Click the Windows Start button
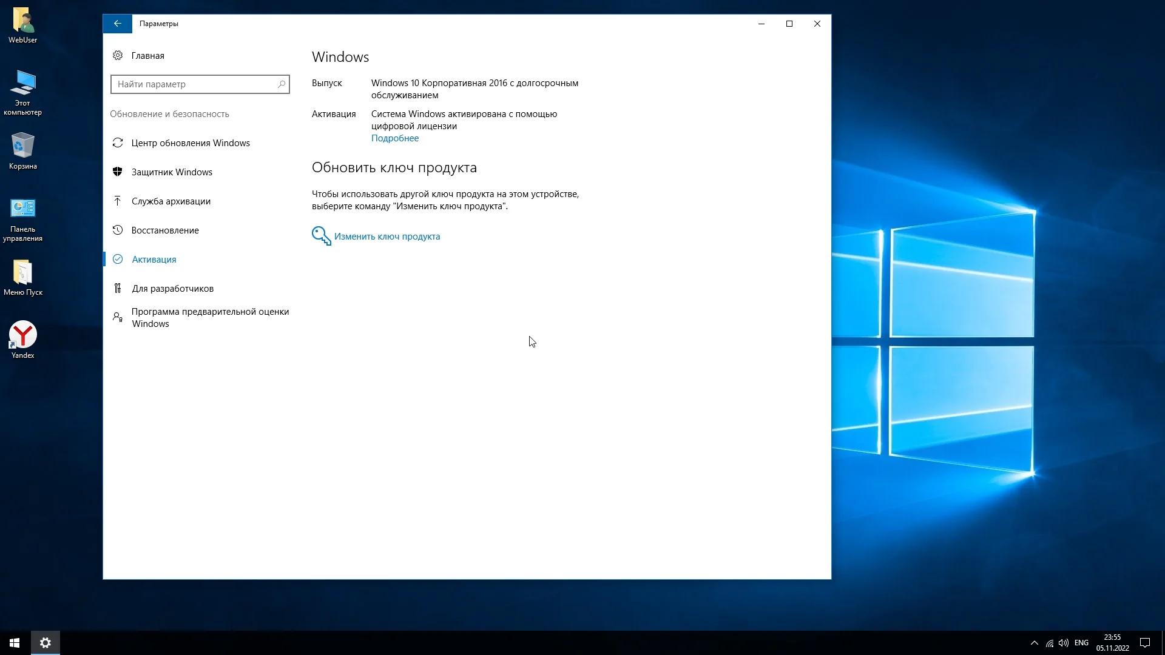Image resolution: width=1165 pixels, height=655 pixels. tap(15, 643)
